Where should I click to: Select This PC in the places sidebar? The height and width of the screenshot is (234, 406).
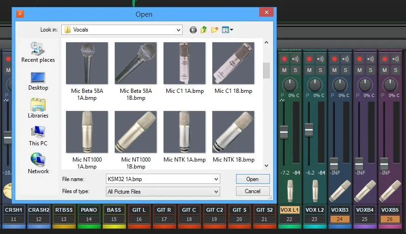(38, 136)
